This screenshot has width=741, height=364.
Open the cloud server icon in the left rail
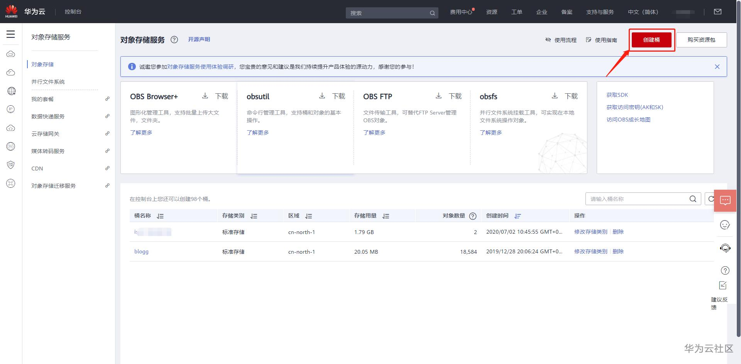tap(11, 54)
